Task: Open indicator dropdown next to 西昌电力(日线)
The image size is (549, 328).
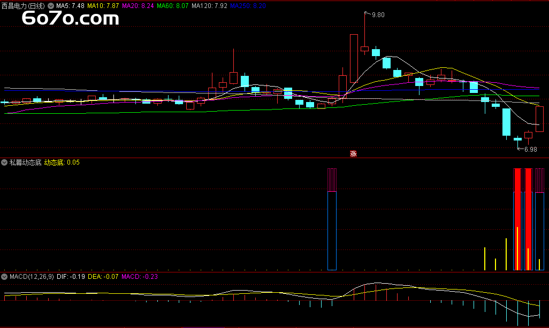Action: pyautogui.click(x=51, y=6)
